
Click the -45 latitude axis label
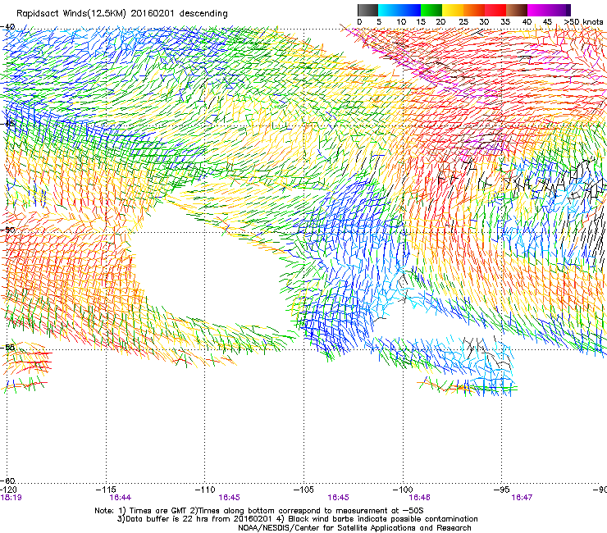coord(7,124)
